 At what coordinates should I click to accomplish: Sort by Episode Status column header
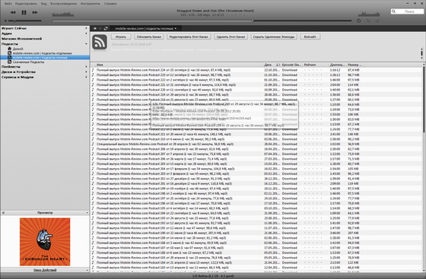pyautogui.click(x=291, y=65)
